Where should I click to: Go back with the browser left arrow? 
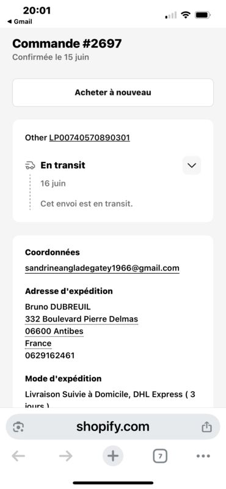pyautogui.click(x=18, y=456)
